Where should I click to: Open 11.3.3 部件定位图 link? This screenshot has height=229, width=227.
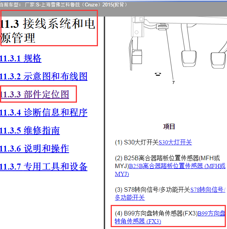coord(35,94)
